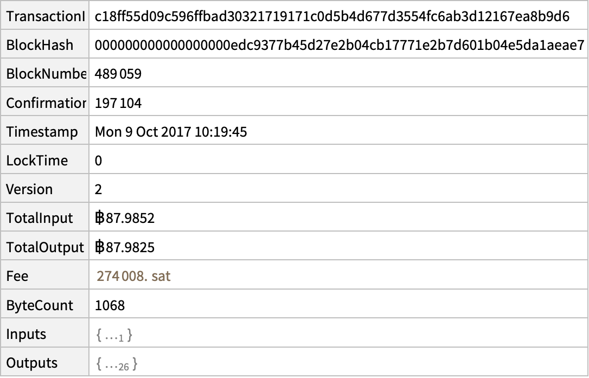This screenshot has height=378, width=589.
Task: Click the ByteCount value 1068
Action: pyautogui.click(x=110, y=305)
